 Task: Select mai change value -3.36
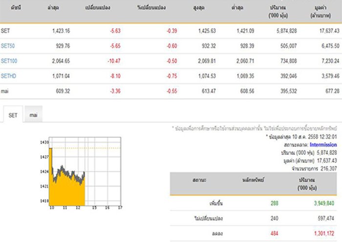115,91
